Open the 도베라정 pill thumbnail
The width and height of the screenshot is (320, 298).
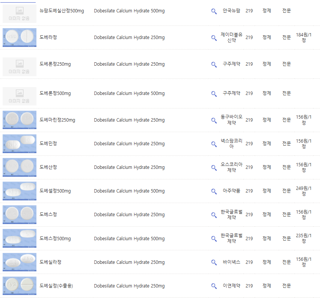tap(19, 38)
